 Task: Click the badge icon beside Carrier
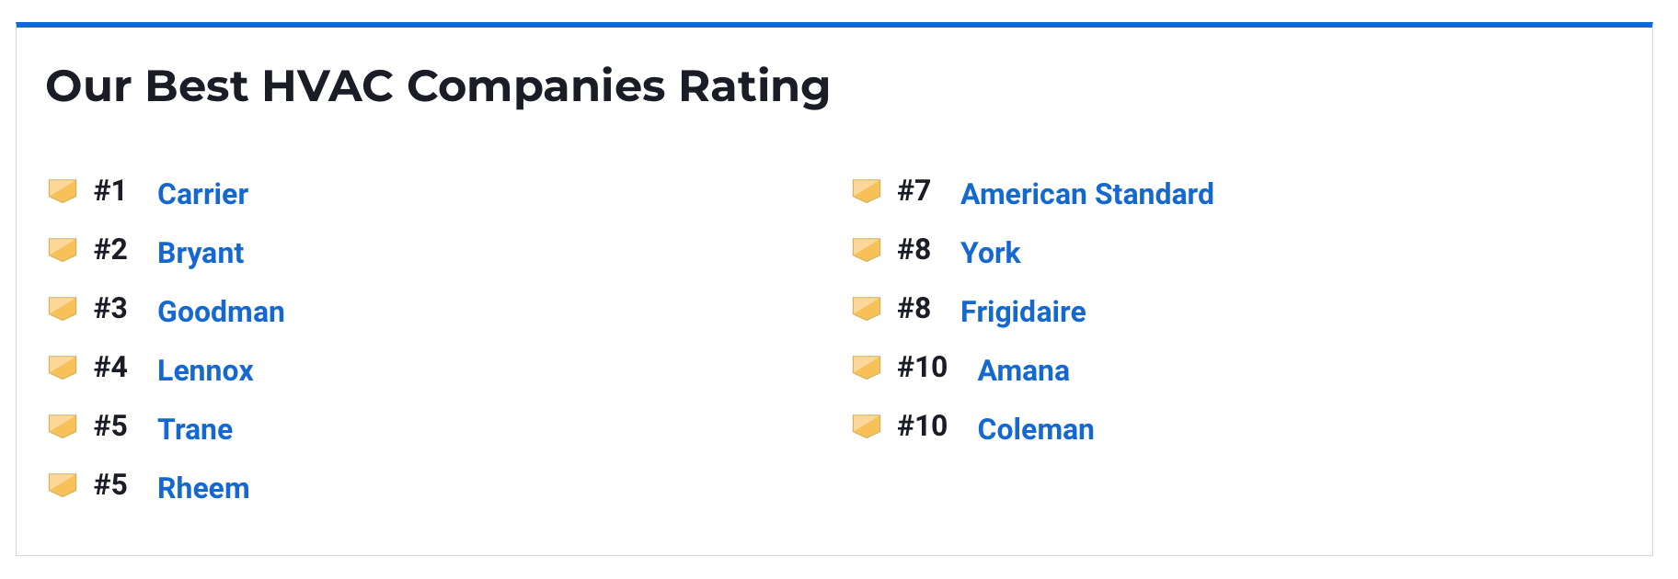tap(63, 191)
